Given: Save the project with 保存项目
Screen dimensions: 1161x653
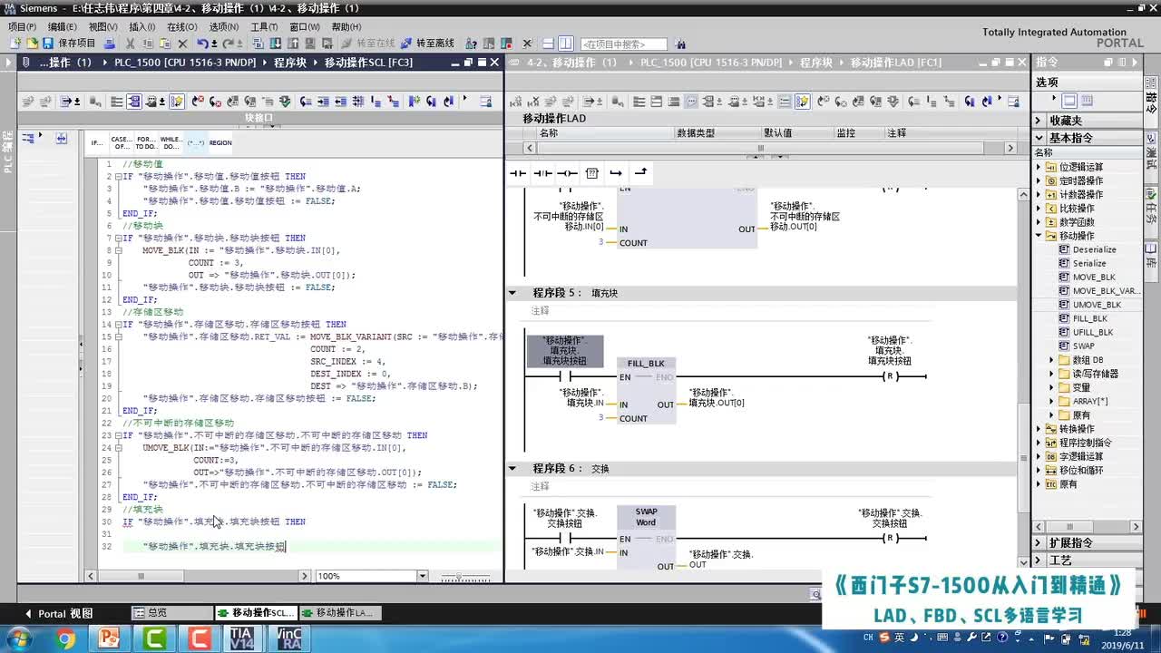Looking at the screenshot, I should pyautogui.click(x=70, y=44).
